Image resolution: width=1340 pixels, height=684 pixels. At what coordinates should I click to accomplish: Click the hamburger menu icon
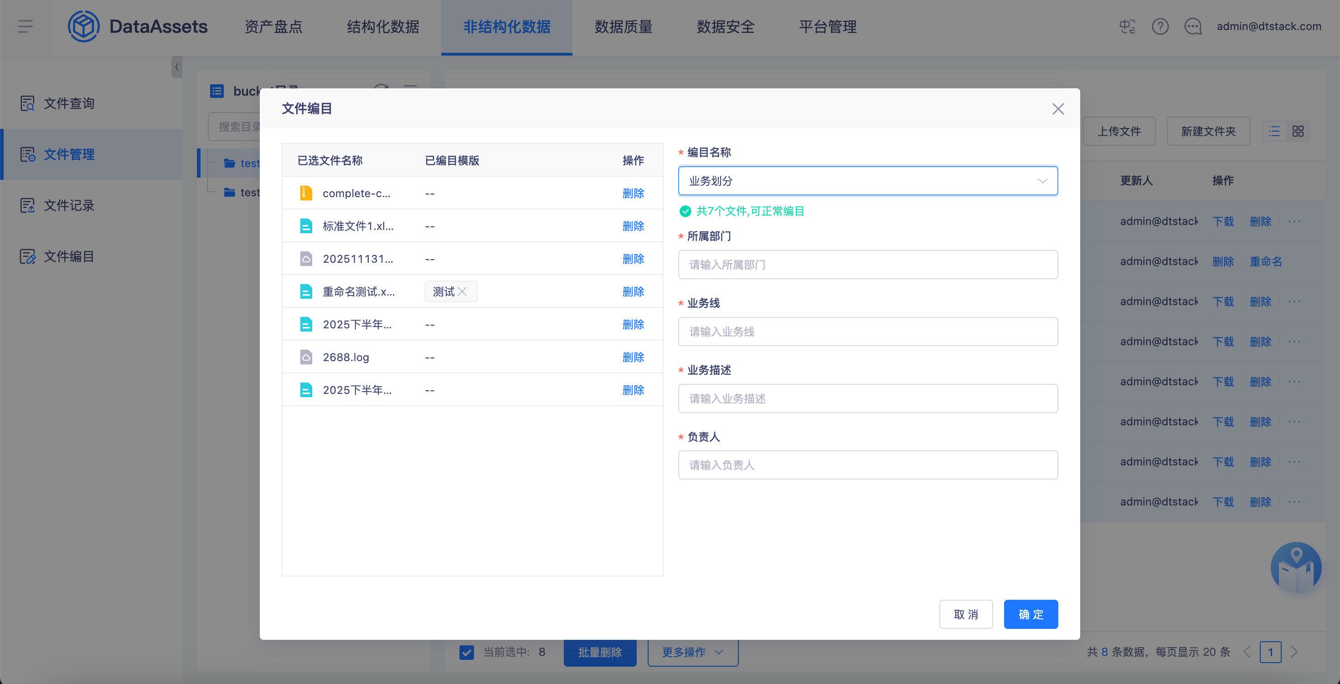tap(25, 26)
